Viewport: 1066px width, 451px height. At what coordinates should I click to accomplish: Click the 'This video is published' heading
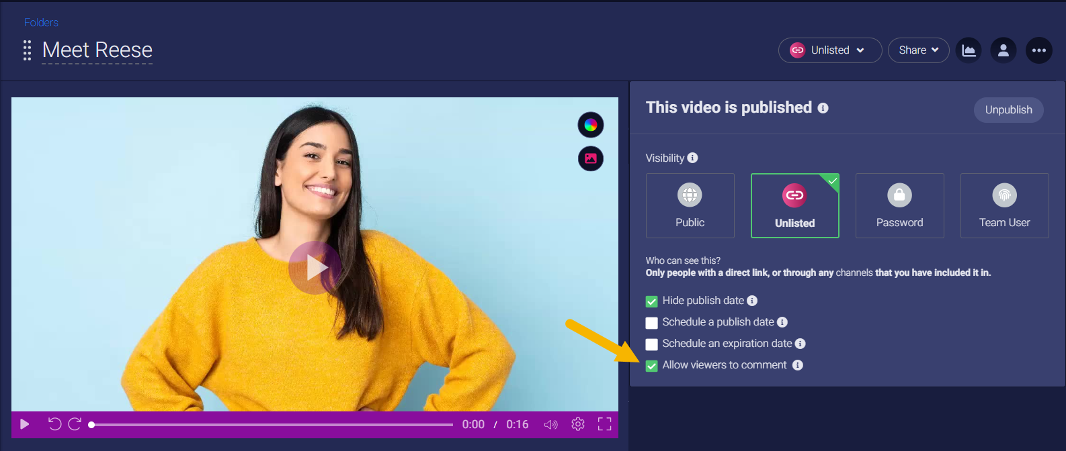729,107
